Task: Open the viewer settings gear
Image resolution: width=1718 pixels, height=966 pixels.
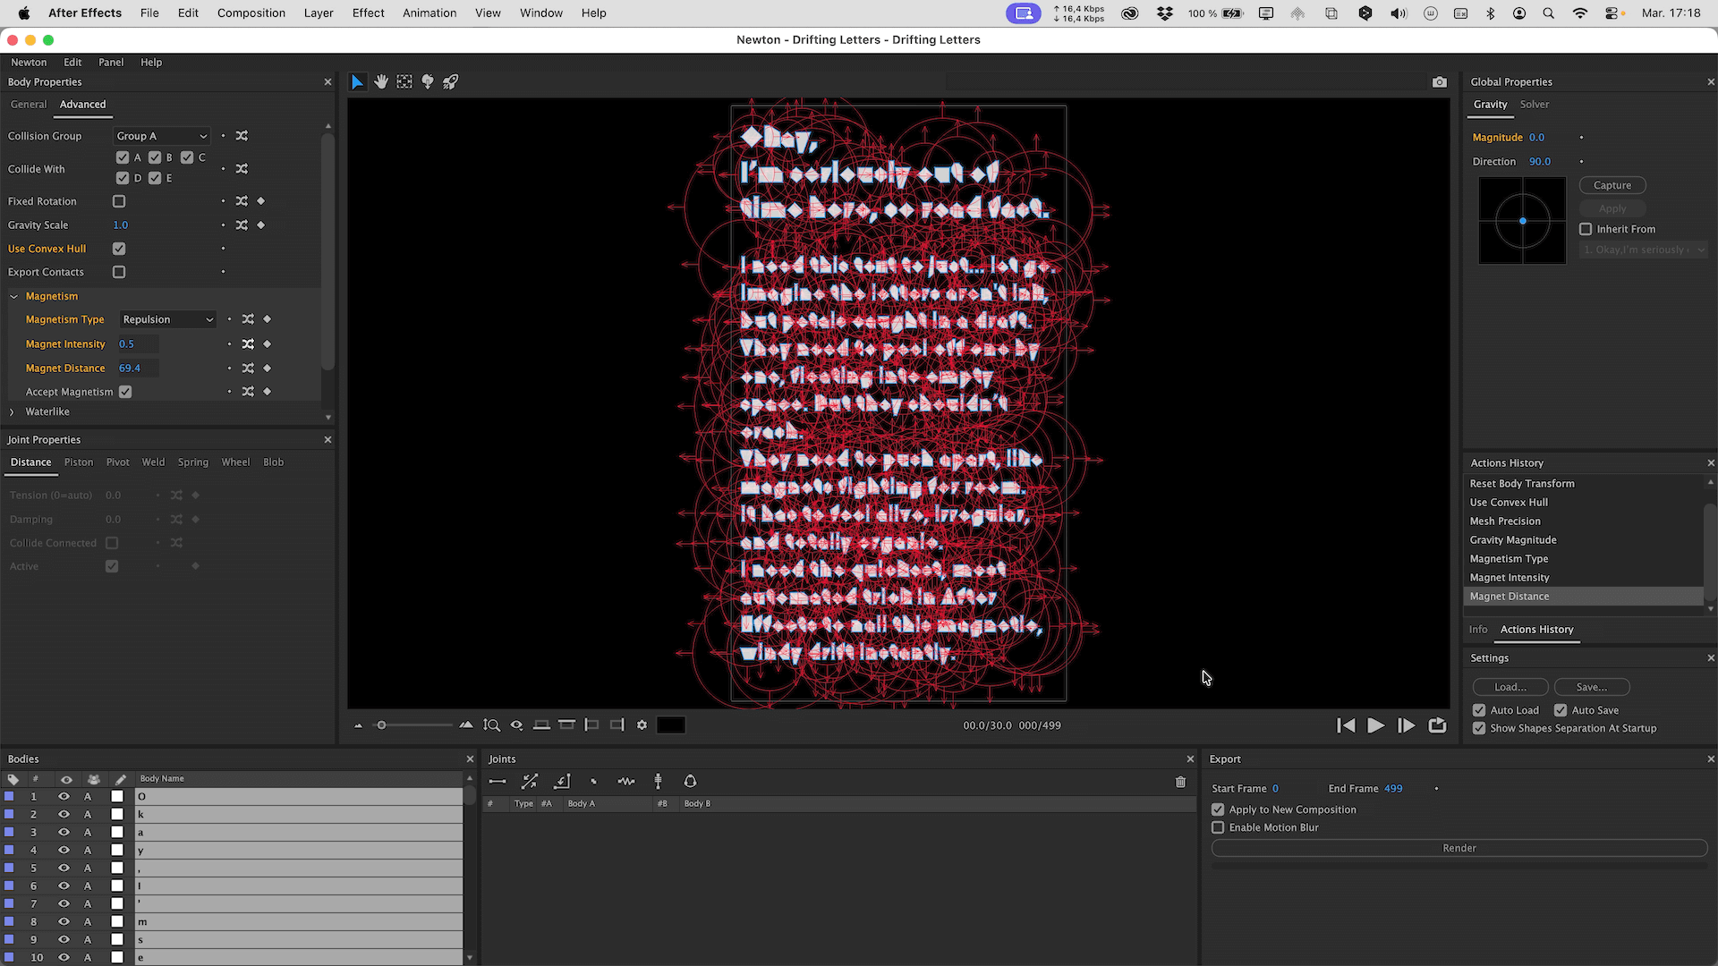Action: pyautogui.click(x=642, y=725)
